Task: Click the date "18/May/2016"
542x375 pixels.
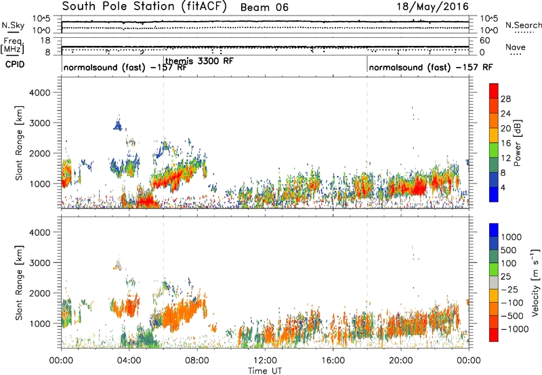Action: [x=432, y=7]
